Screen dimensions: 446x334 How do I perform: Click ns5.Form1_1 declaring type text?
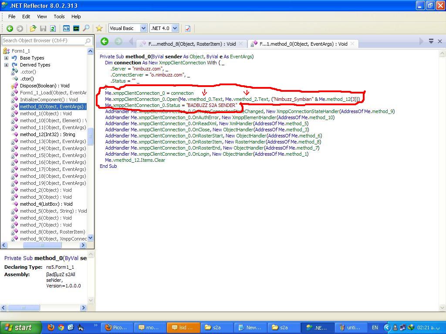(x=60, y=267)
